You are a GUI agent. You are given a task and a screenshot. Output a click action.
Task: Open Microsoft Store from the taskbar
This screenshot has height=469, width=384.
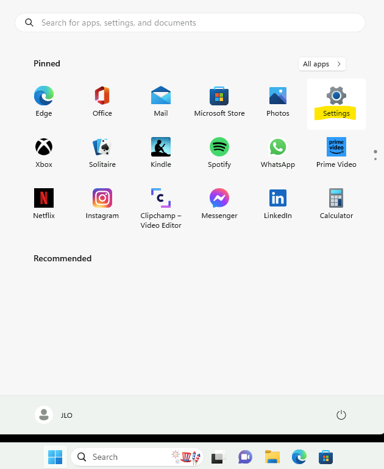click(x=325, y=457)
